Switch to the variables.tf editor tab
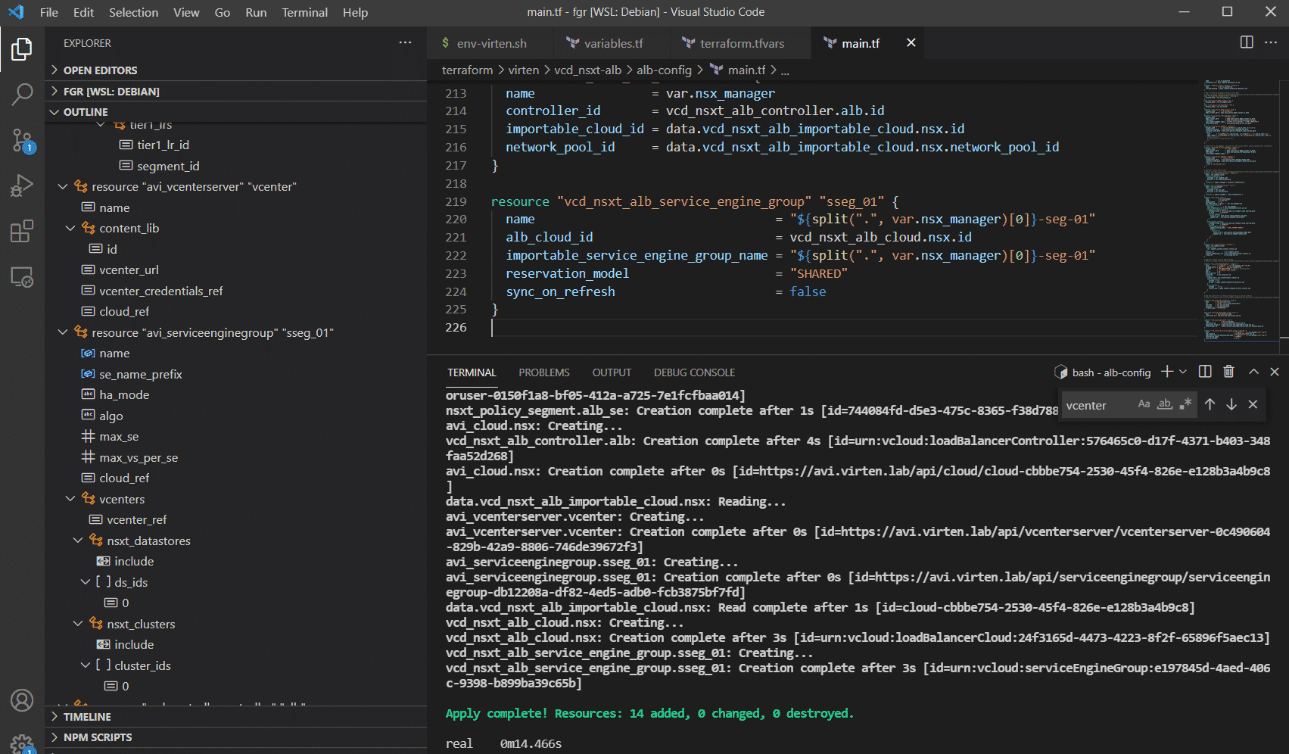 612,43
